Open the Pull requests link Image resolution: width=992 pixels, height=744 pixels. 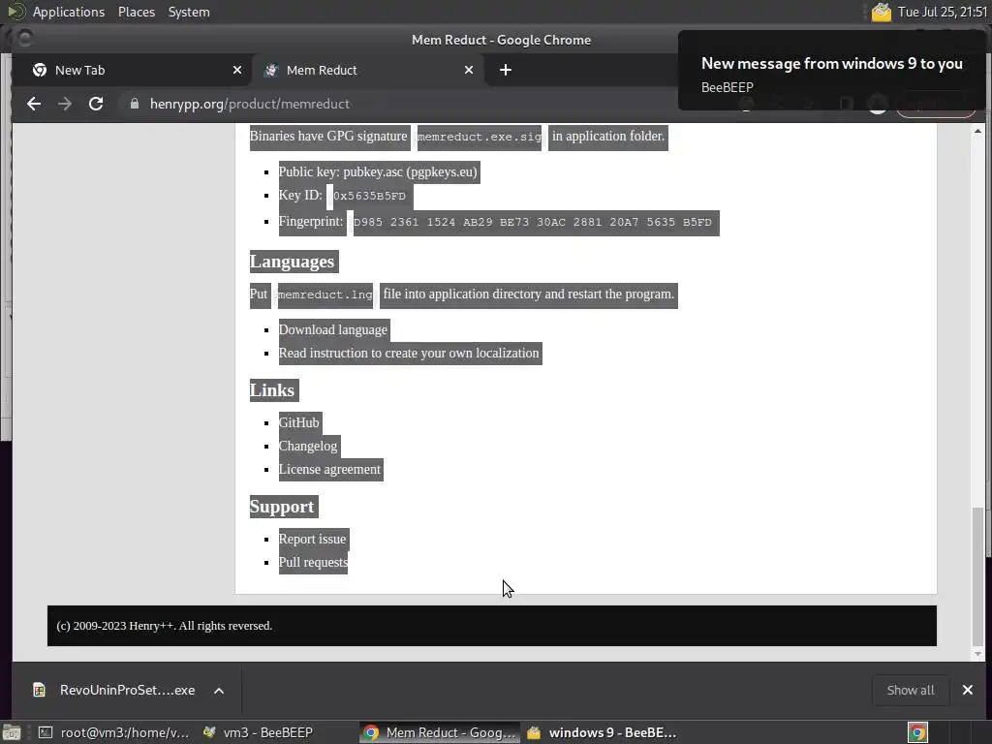pos(313,563)
